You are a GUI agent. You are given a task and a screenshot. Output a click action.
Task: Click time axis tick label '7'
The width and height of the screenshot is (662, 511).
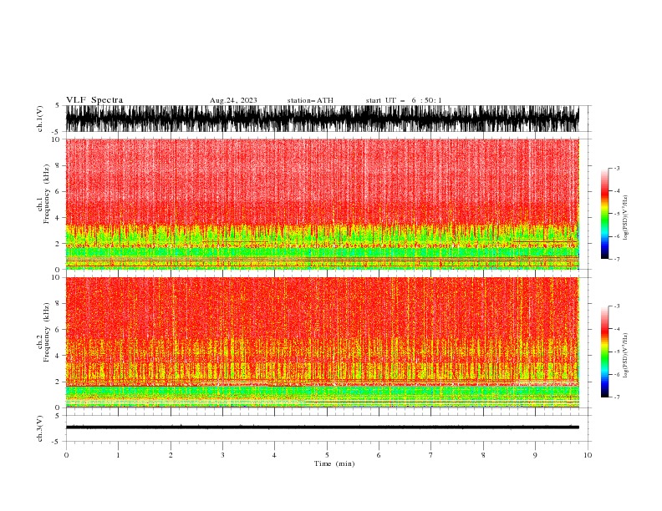pos(431,455)
